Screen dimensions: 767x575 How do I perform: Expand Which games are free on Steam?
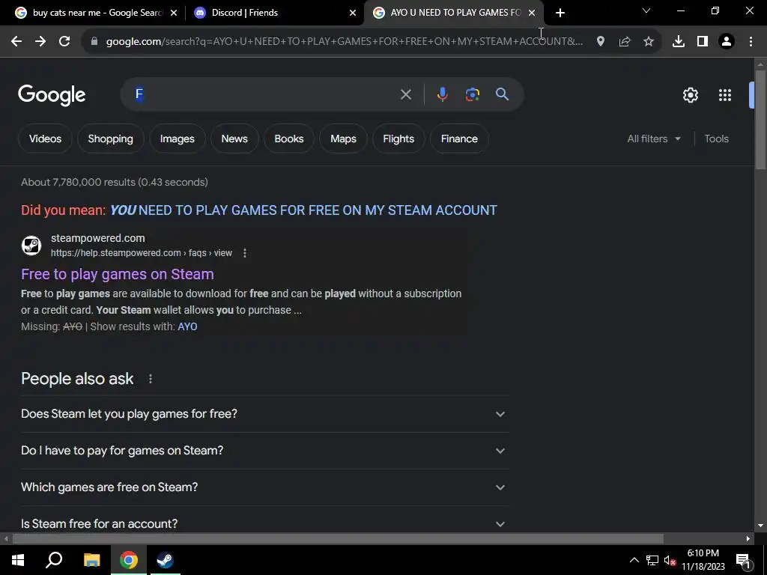pyautogui.click(x=264, y=487)
